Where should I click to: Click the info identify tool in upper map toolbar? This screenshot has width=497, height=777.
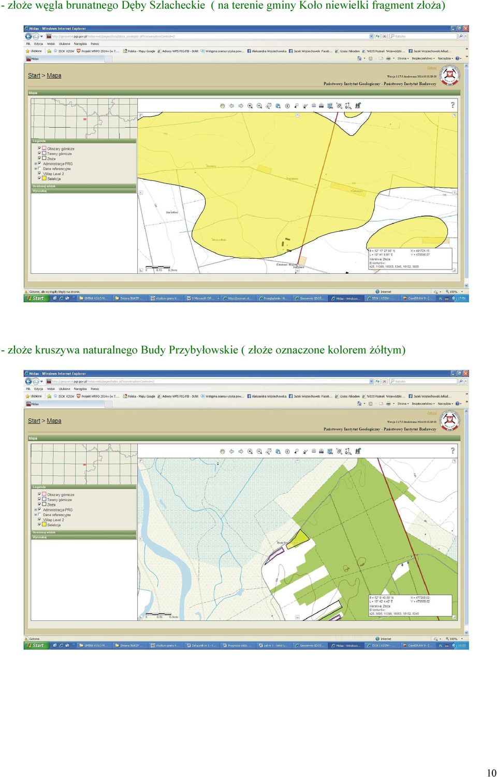click(x=287, y=106)
